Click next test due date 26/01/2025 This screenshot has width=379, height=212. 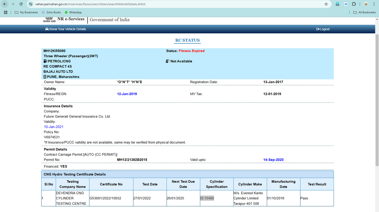click(175, 198)
